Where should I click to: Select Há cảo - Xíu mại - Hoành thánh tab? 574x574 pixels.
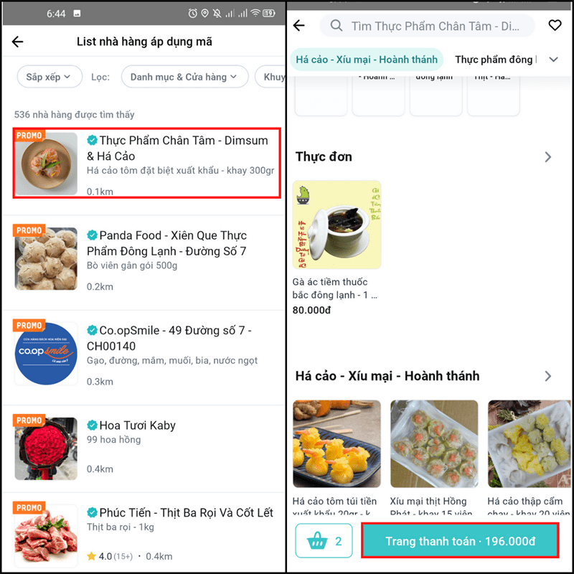pyautogui.click(x=367, y=60)
